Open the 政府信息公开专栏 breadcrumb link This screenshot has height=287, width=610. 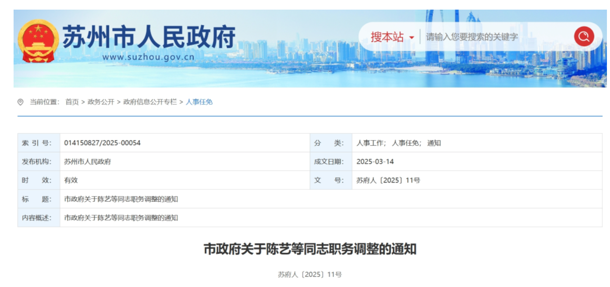coord(150,102)
